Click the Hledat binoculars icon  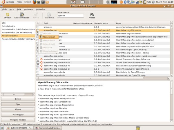92,14
